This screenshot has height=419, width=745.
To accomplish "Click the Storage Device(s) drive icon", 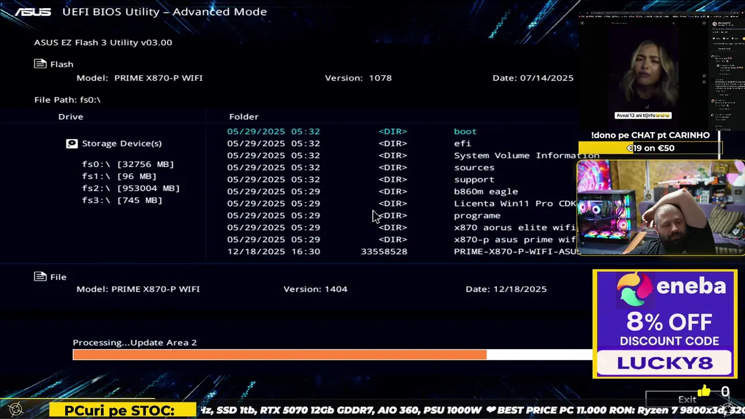I will tap(72, 143).
